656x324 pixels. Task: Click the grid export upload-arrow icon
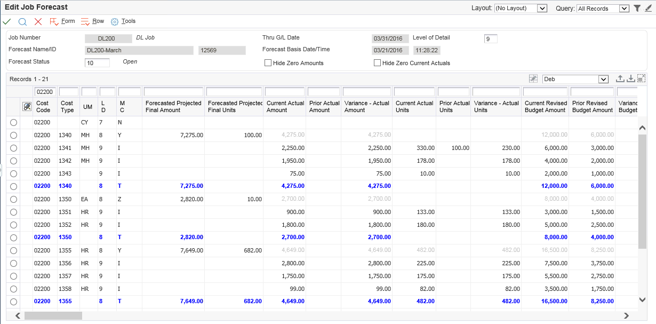click(620, 78)
